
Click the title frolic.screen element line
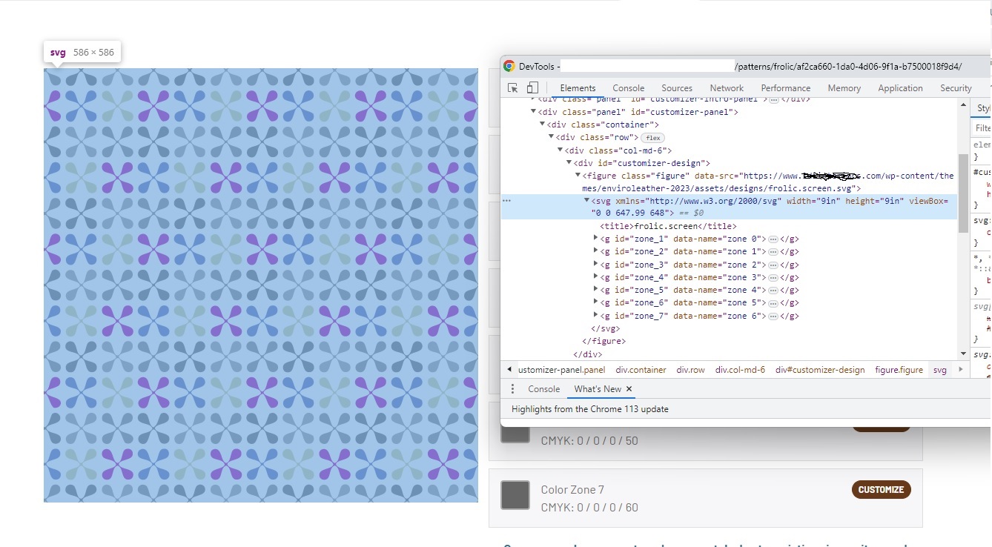coord(668,226)
